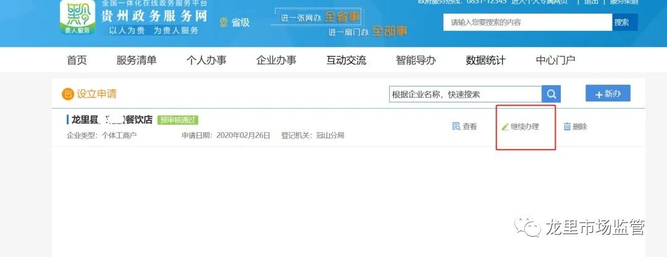The width and height of the screenshot is (667, 257).
Task: Click the 退出 link
Action: (591, 2)
